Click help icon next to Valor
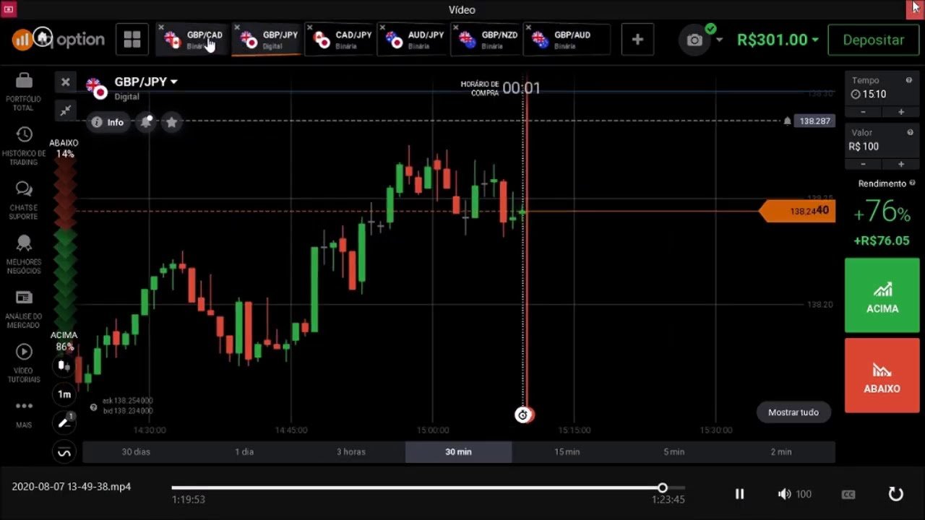Viewport: 925px width, 520px height. [909, 132]
